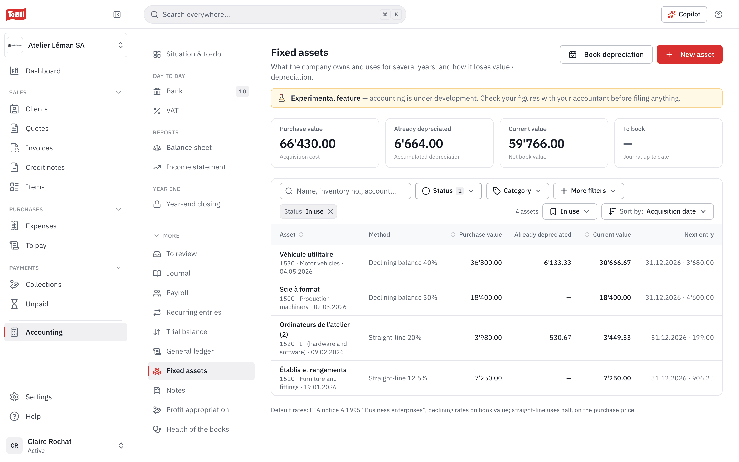Sort table by Purchase value column
This screenshot has width=739, height=462.
point(477,234)
